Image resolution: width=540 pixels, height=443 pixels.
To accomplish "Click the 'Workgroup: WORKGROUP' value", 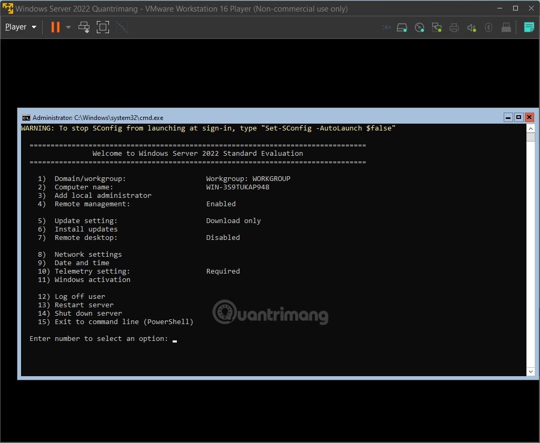I will click(x=248, y=179).
